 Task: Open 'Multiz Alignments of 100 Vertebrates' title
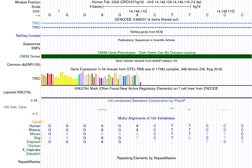pos(146,118)
